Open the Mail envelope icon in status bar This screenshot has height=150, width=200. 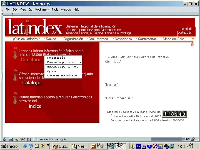(11, 139)
